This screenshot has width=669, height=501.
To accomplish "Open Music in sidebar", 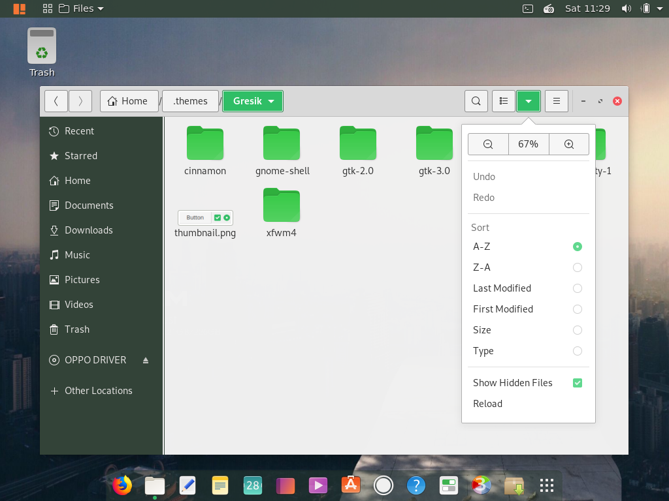I will click(101, 255).
